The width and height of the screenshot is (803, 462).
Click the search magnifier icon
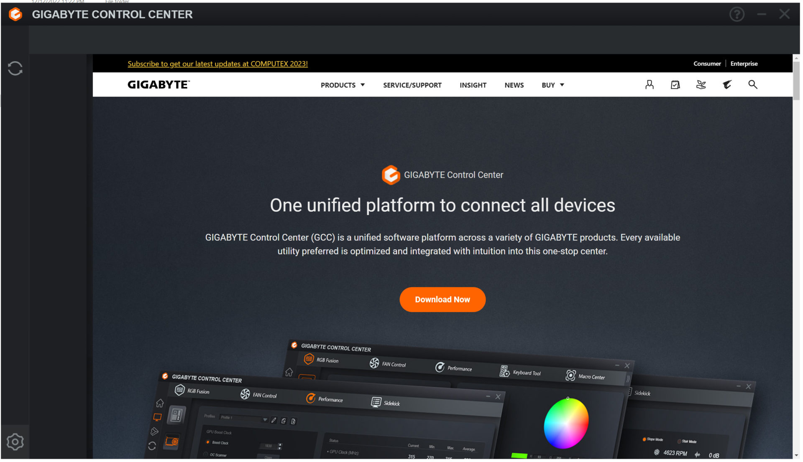tap(752, 85)
